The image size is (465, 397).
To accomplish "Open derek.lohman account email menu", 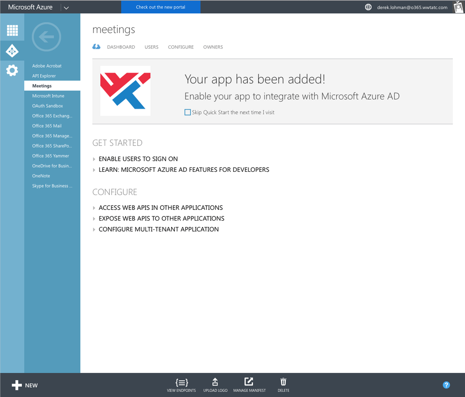I will tap(412, 7).
